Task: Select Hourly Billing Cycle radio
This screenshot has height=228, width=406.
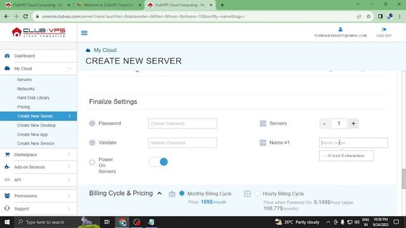Action: [258, 193]
